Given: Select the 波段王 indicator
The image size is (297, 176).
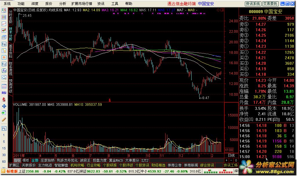Looking at the screenshot, I should tap(85, 160).
